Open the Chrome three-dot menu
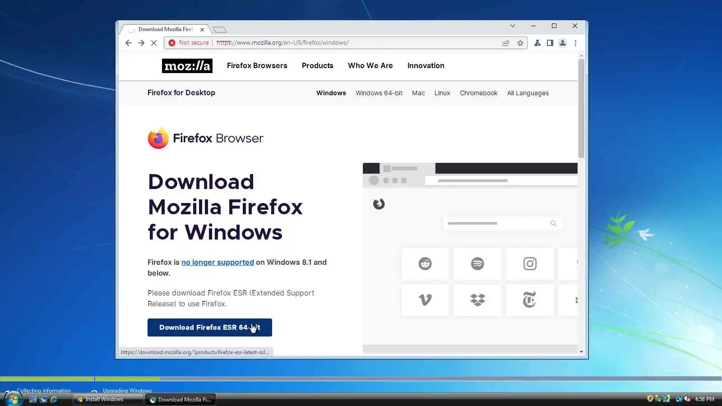722x406 pixels. pyautogui.click(x=575, y=43)
